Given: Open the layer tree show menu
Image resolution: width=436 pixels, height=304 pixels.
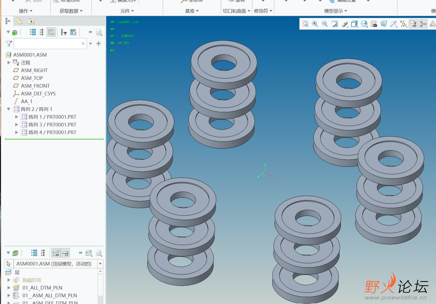Looking at the screenshot, I should point(13,253).
